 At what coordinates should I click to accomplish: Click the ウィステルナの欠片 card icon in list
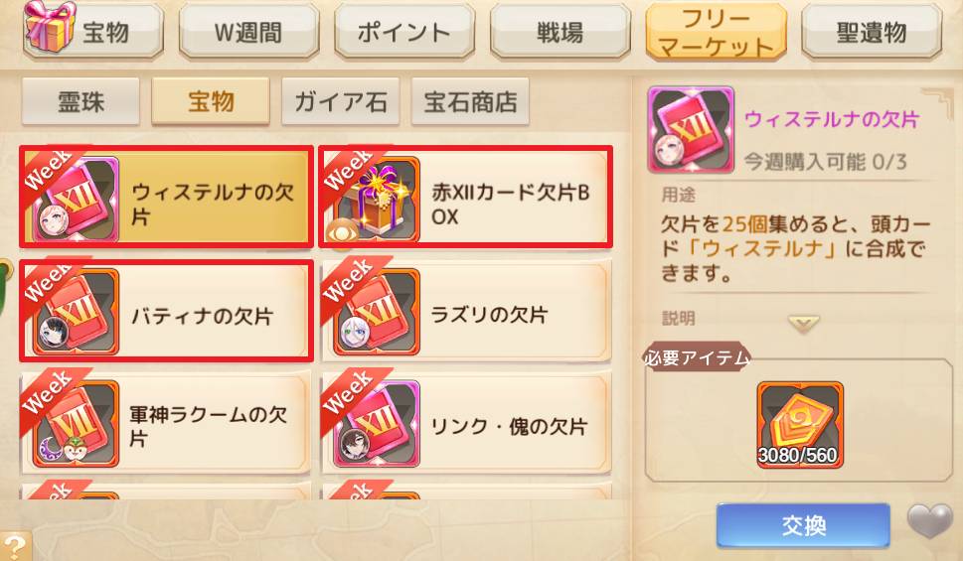click(75, 199)
